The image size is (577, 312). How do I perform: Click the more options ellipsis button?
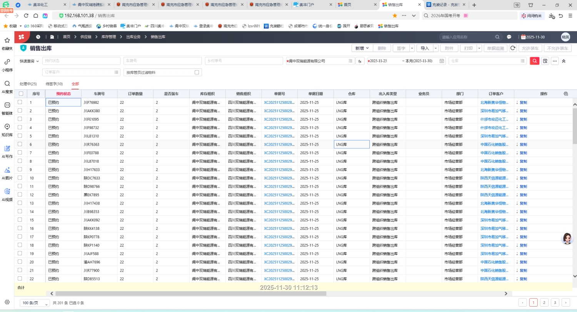click(x=555, y=61)
